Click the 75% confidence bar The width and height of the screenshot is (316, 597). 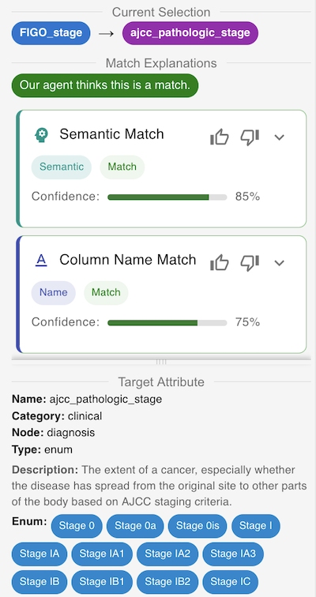pos(167,323)
